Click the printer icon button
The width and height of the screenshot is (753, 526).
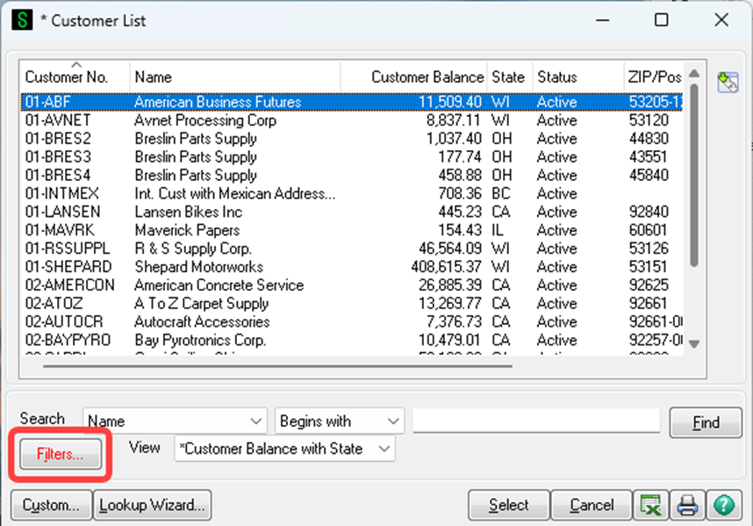pyautogui.click(x=687, y=505)
